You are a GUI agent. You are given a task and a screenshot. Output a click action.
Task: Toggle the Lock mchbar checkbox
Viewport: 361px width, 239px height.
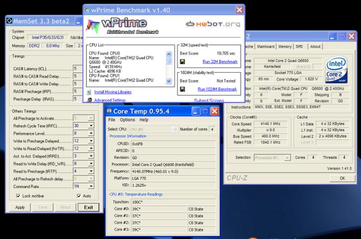(18, 196)
